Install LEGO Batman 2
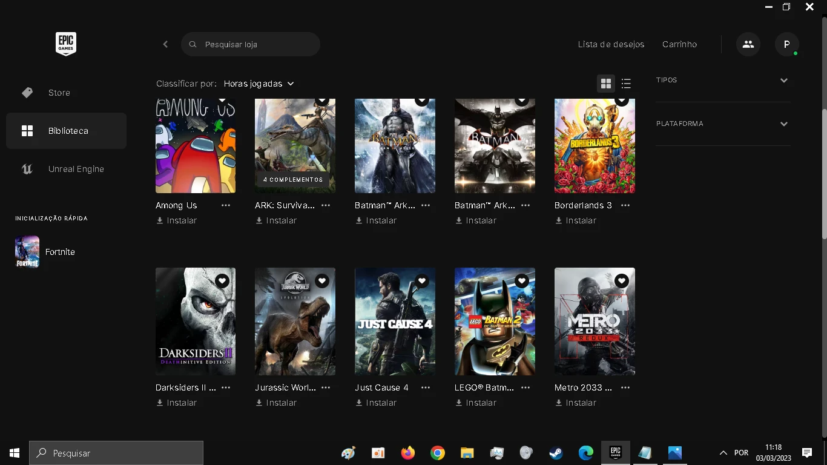The width and height of the screenshot is (827, 465). click(476, 403)
